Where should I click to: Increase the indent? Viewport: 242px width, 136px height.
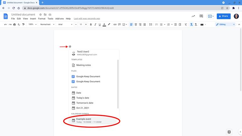[180, 24]
